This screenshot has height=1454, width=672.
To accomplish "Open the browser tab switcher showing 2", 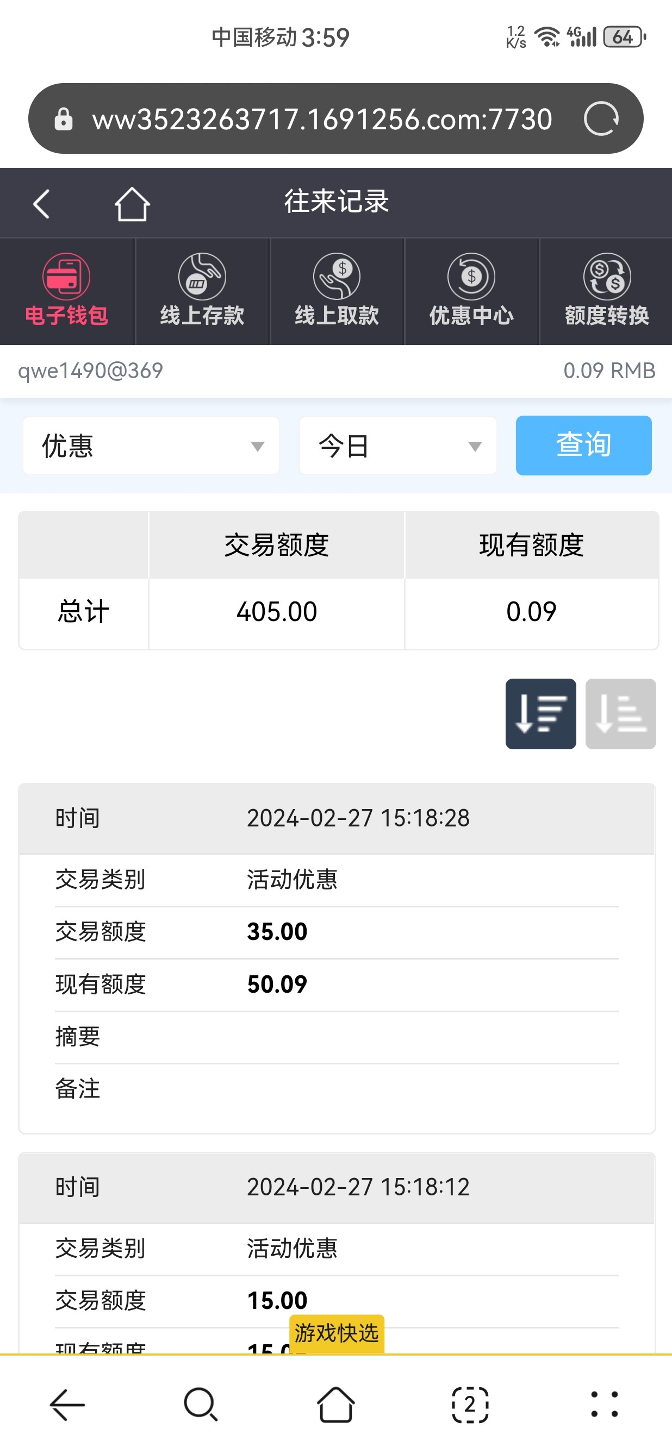I will pos(470,1405).
